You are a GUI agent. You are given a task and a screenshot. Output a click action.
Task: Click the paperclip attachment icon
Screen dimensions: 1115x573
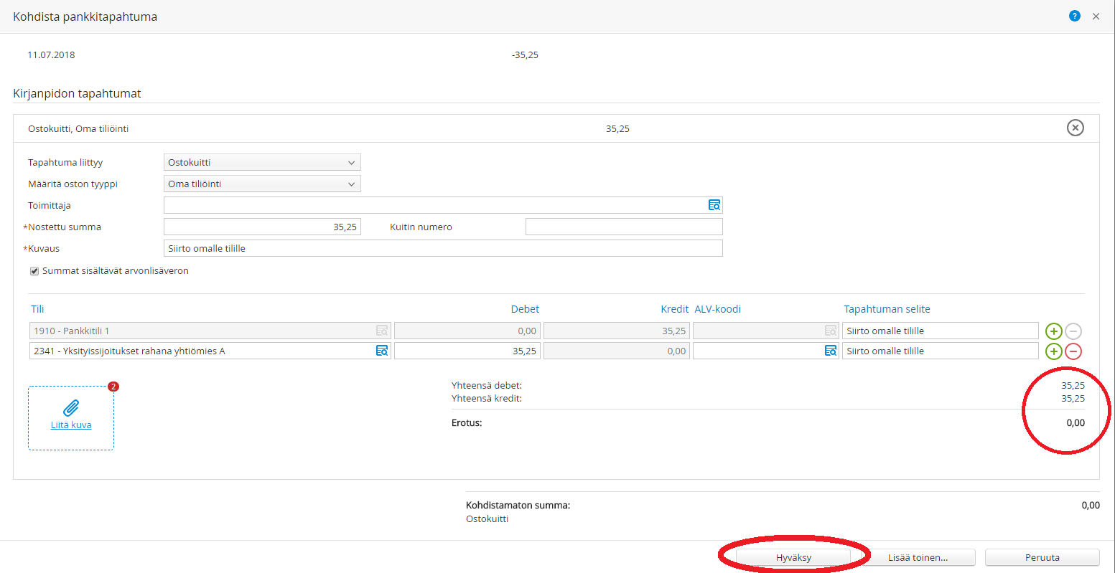(x=71, y=408)
